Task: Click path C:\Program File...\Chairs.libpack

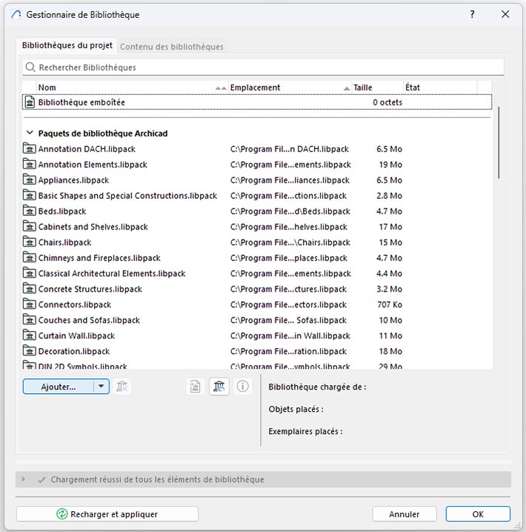Action: (x=290, y=243)
